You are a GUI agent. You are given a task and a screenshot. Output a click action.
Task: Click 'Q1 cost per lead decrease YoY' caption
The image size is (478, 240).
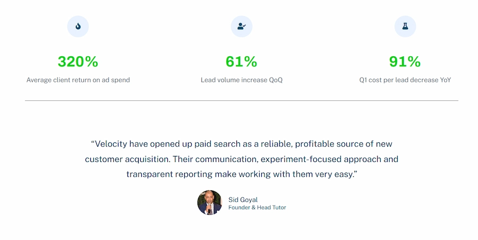coord(405,80)
